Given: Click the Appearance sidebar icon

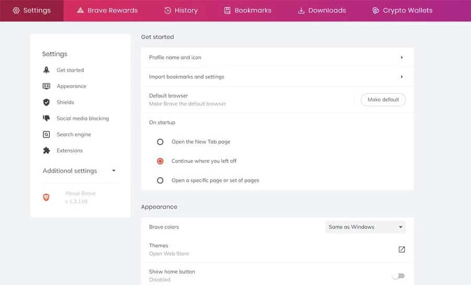Looking at the screenshot, I should [47, 86].
